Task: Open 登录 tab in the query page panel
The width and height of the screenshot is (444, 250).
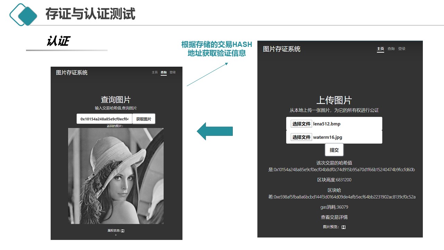Action: [x=173, y=73]
